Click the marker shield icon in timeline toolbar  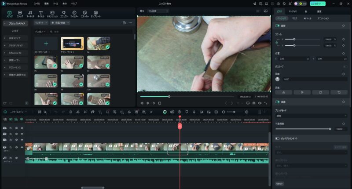(187, 112)
